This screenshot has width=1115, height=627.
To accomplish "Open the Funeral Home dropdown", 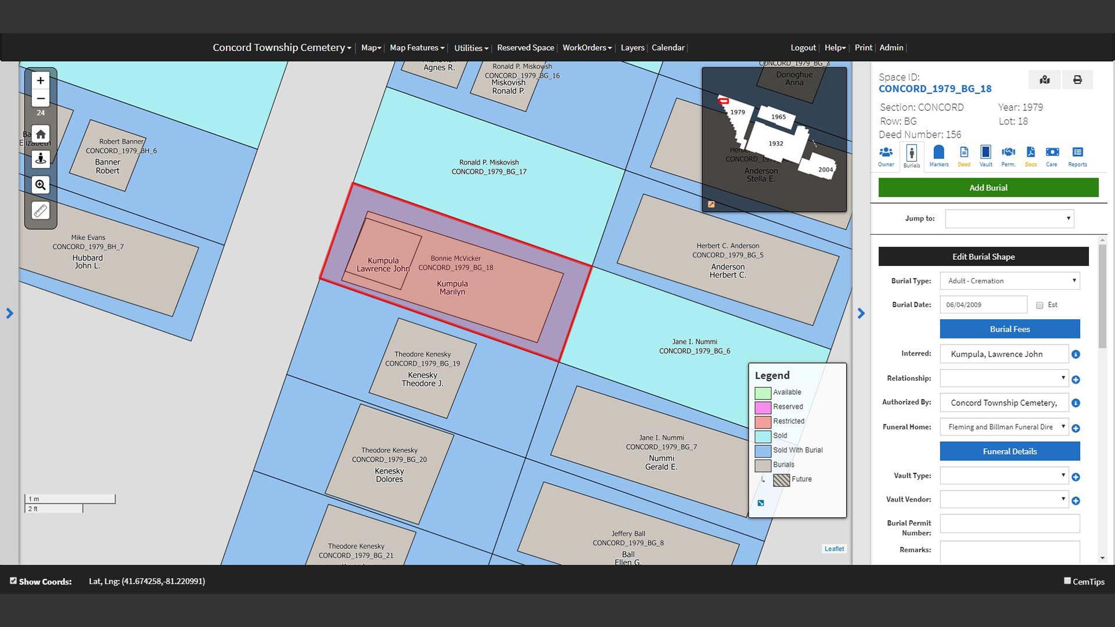I will (x=1004, y=427).
